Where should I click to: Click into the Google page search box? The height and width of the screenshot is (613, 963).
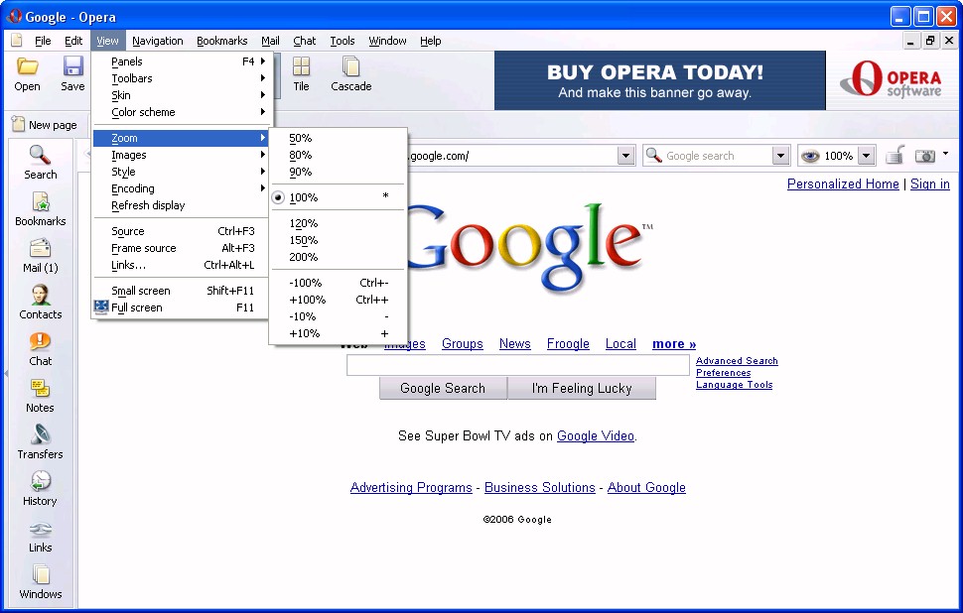[517, 365]
